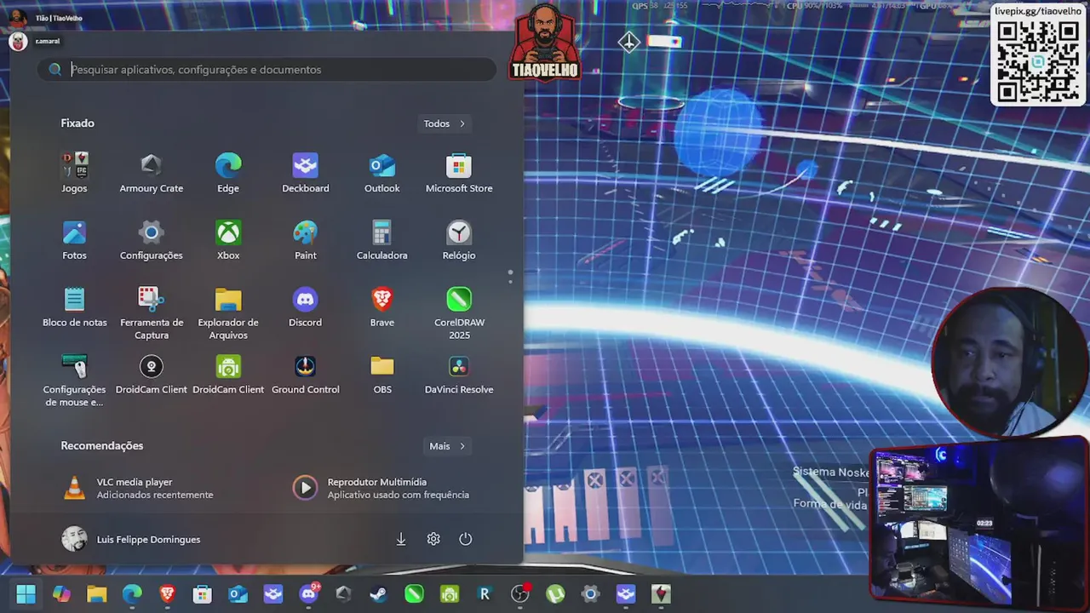This screenshot has width=1090, height=613.
Task: Open the Relógio clock app
Action: tap(459, 240)
